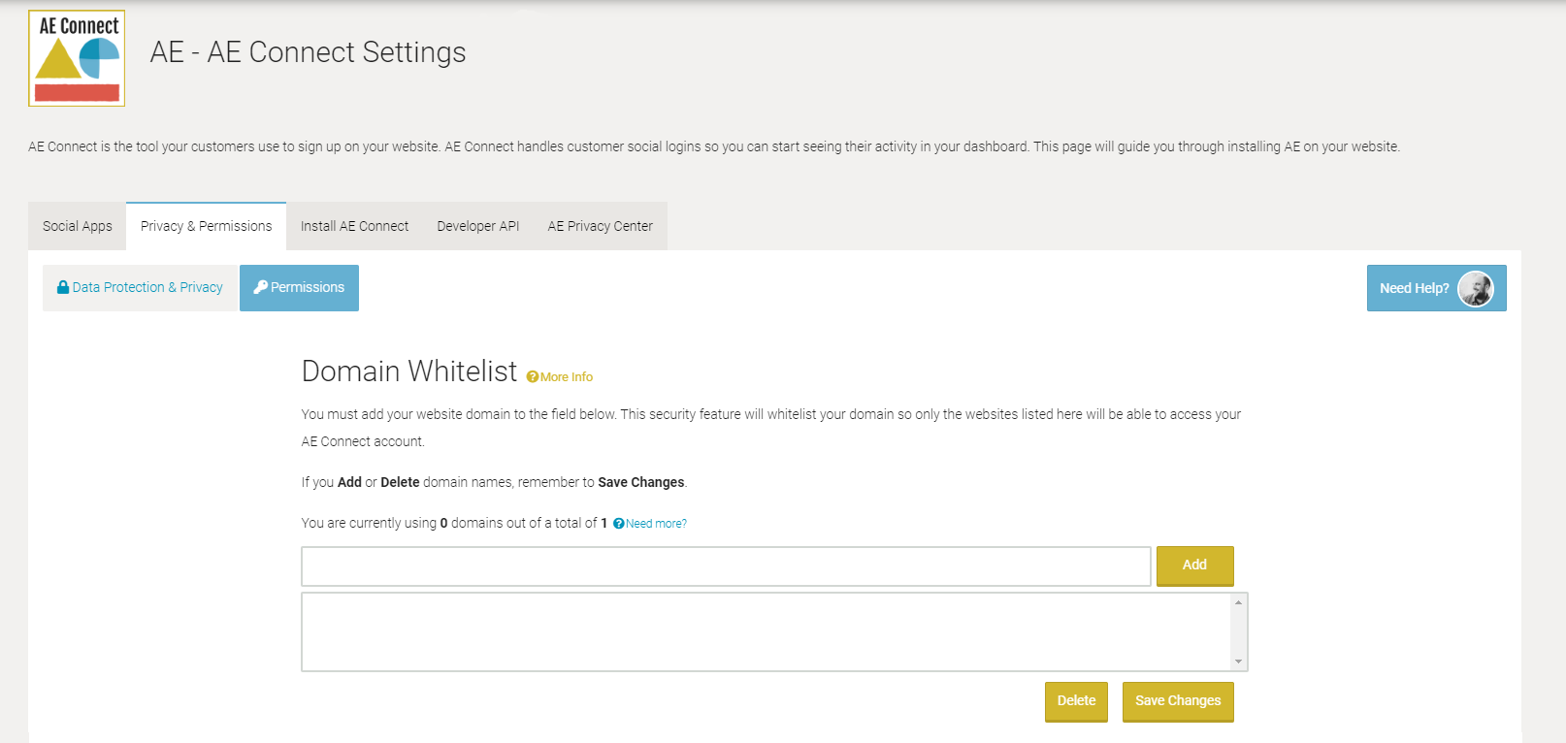1566x743 pixels.
Task: Click the key icon on Permissions
Action: [x=260, y=287]
